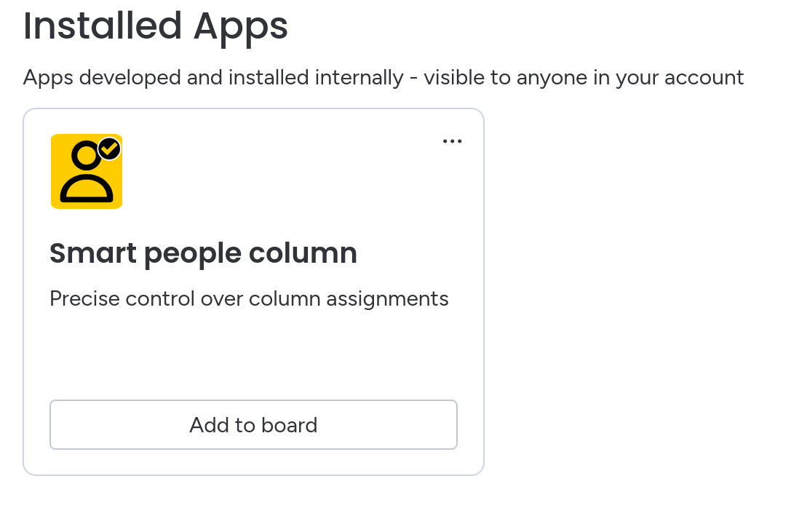
Task: Click the word 'Apps' in the page heading
Action: [241, 28]
